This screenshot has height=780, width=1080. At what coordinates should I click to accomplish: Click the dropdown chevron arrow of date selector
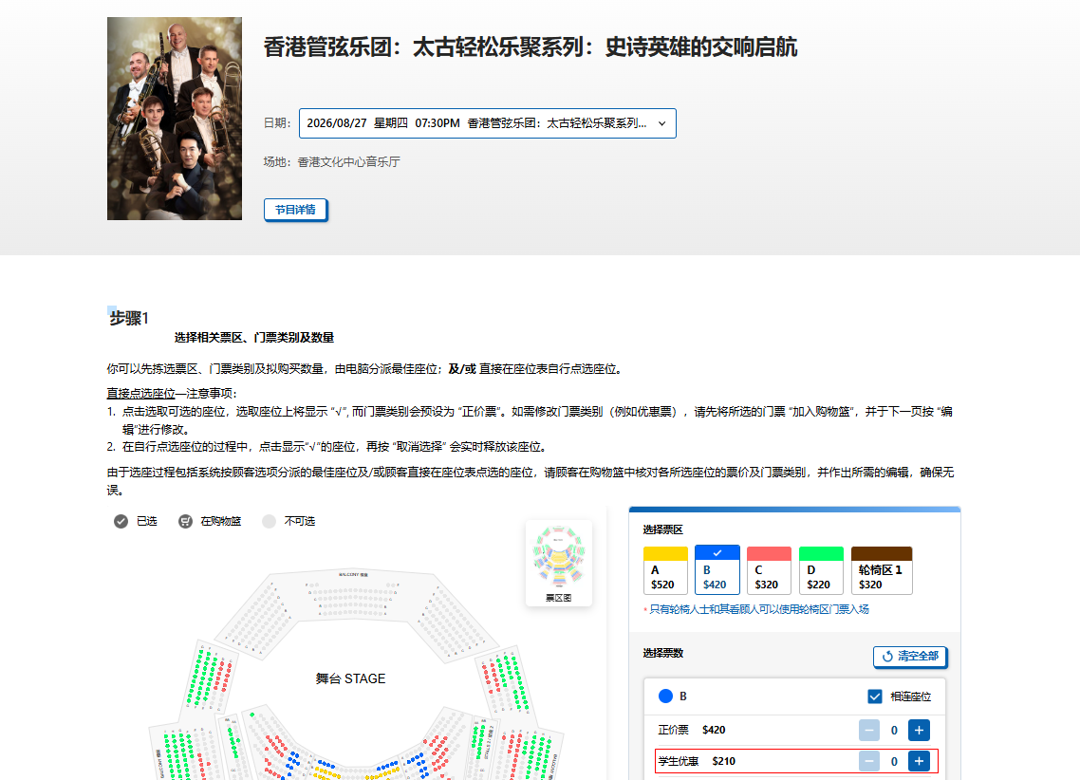click(x=661, y=123)
